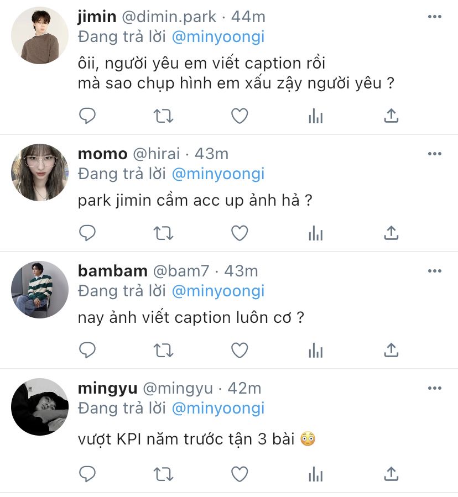Open more options for bambam's tweet

pos(435,271)
